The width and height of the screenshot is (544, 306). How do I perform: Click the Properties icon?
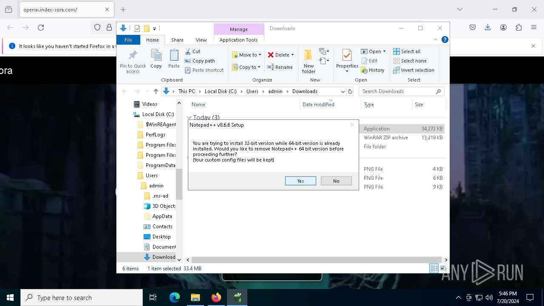tap(347, 56)
